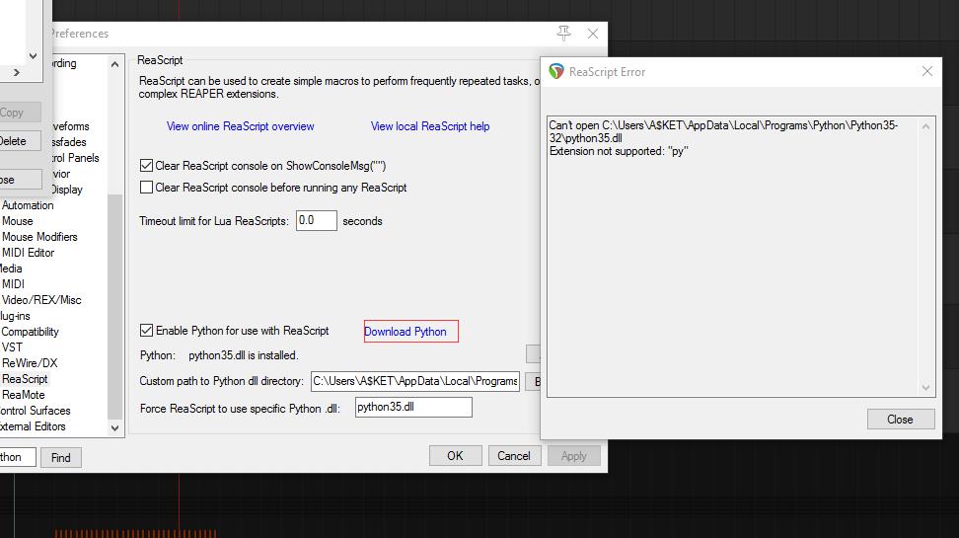Click Close in the ReaScript Error dialog
Image resolution: width=959 pixels, height=538 pixels.
[900, 420]
